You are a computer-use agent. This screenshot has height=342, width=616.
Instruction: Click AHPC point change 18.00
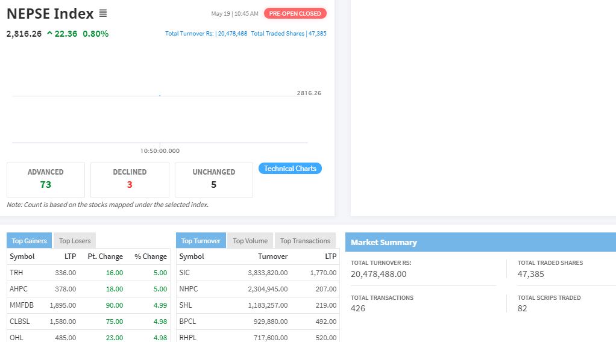click(x=115, y=288)
